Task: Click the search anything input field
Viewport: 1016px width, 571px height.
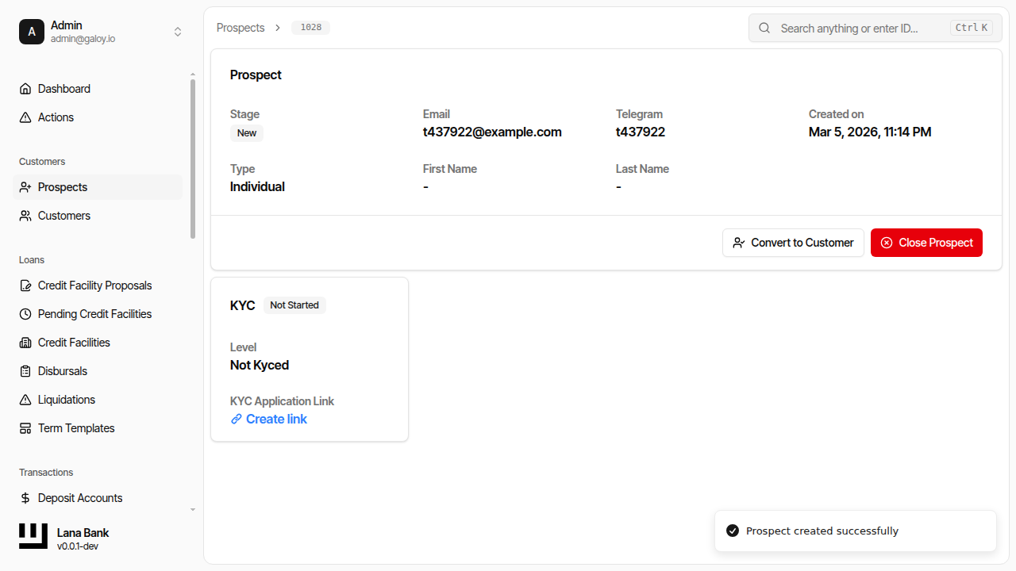Action: tap(849, 27)
